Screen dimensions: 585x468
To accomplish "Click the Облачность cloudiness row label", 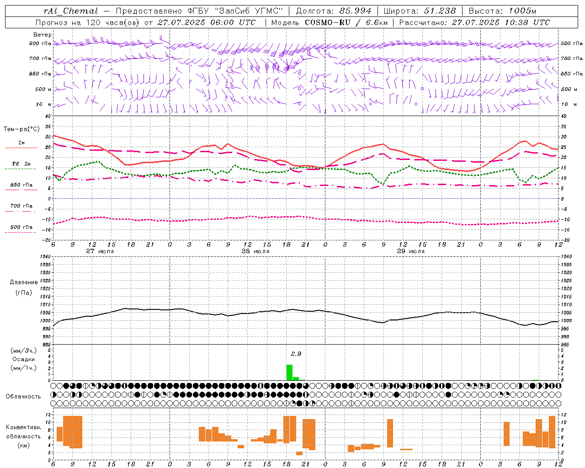I will tap(23, 397).
